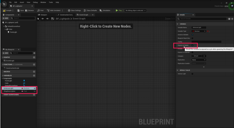Compile the blueprint
This screenshot has width=234, height=128.
click(7, 10)
